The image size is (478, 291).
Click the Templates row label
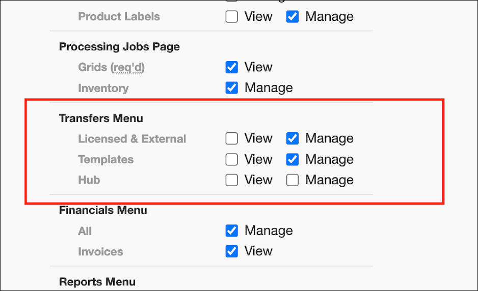(105, 160)
